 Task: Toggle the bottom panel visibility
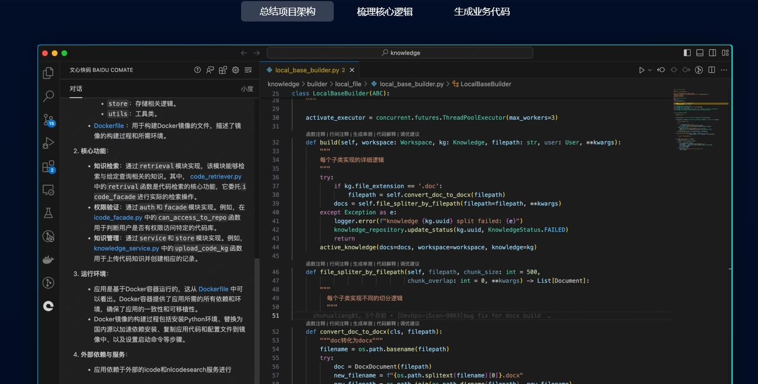coord(700,53)
